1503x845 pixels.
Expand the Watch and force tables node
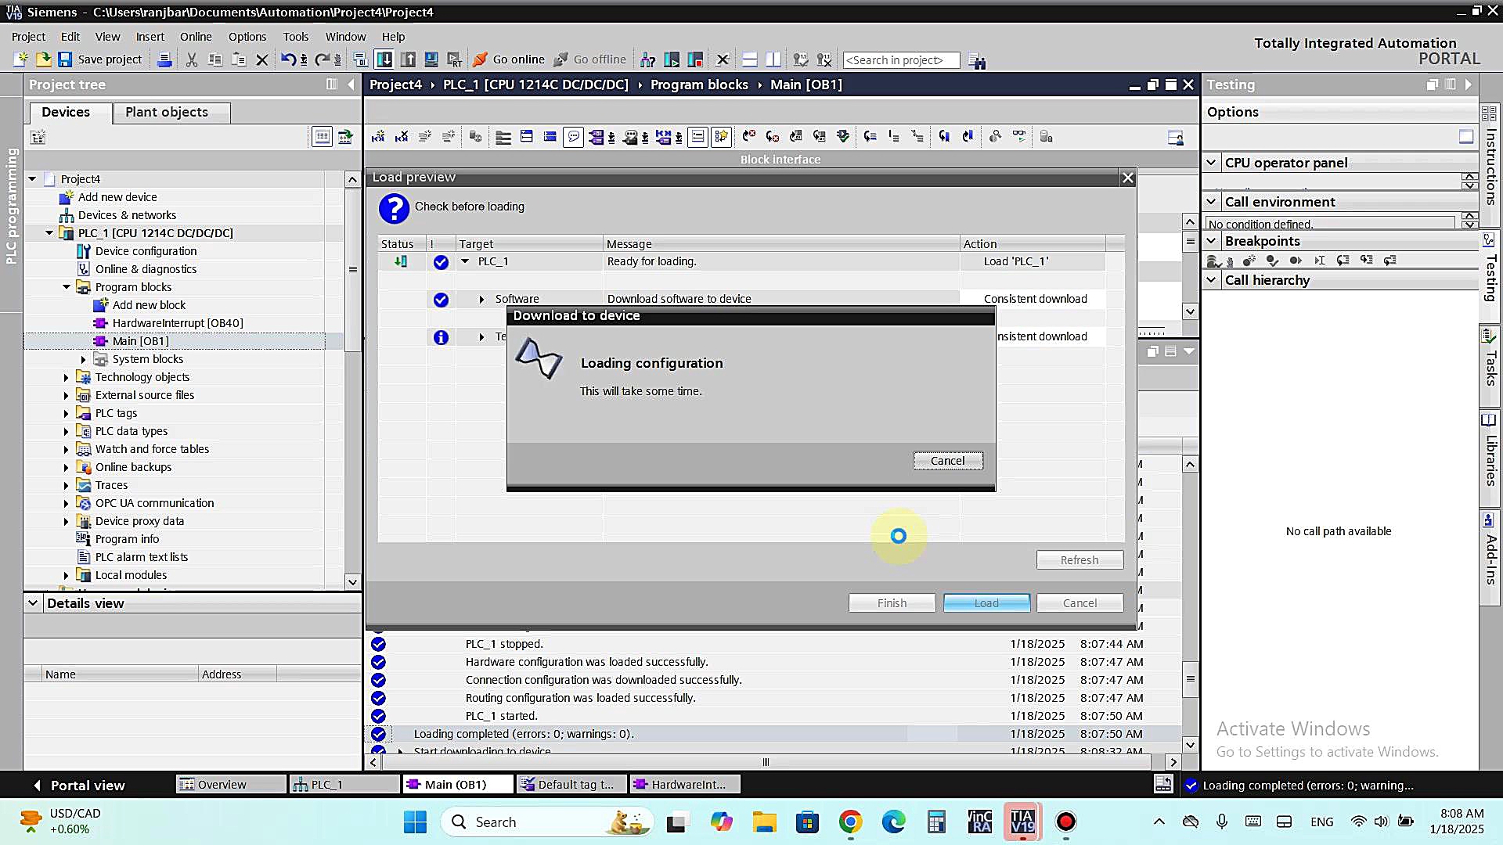pyautogui.click(x=67, y=449)
